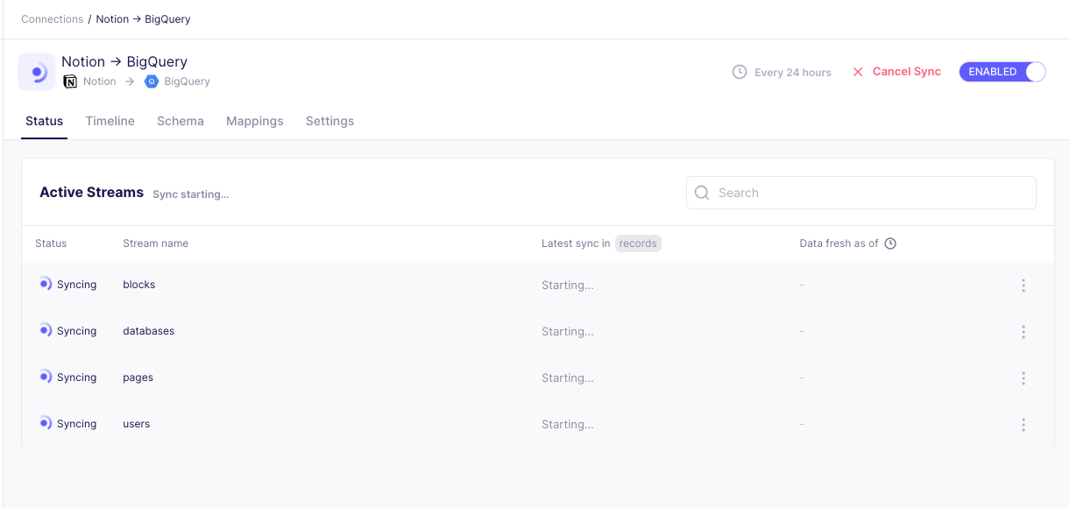Image resolution: width=1070 pixels, height=508 pixels.
Task: Select the blocks stream name
Action: [138, 285]
